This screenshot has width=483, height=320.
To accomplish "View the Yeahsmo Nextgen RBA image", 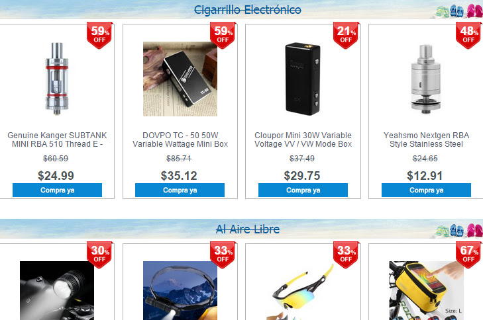I will (x=426, y=79).
